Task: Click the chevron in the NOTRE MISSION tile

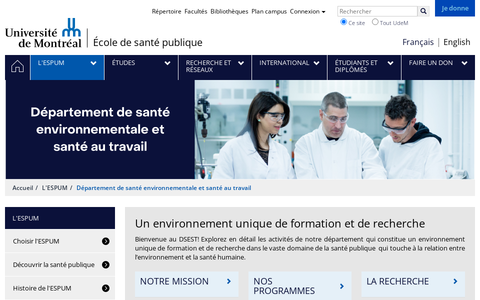Action: click(228, 281)
